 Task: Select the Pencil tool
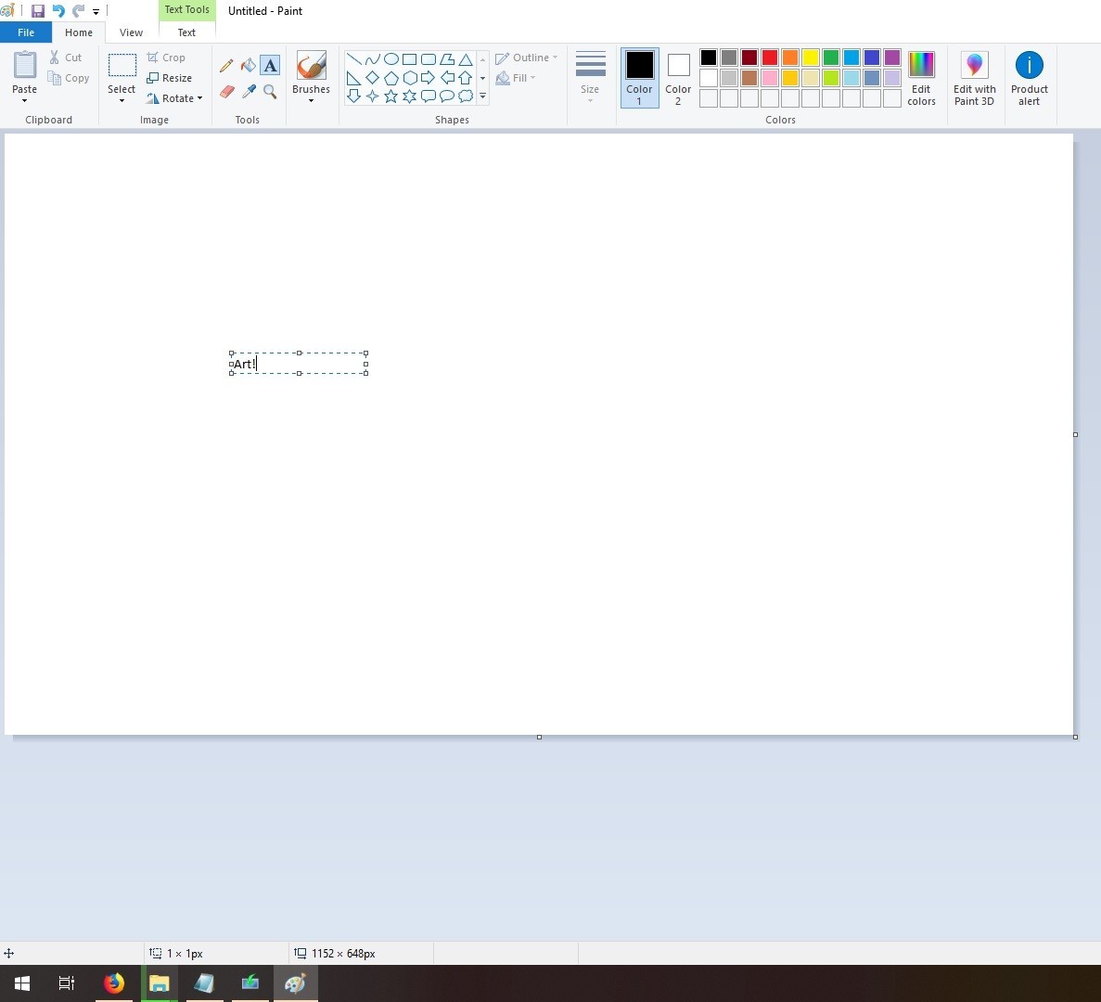coord(226,66)
